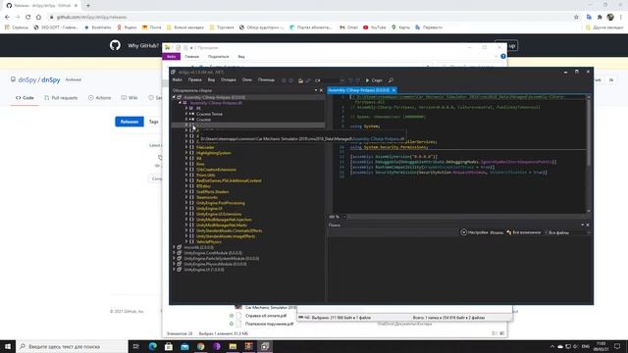The image size is (628, 353).
Task: Click the navigate forward arrow in dnSpy toolbar
Action: click(291, 80)
